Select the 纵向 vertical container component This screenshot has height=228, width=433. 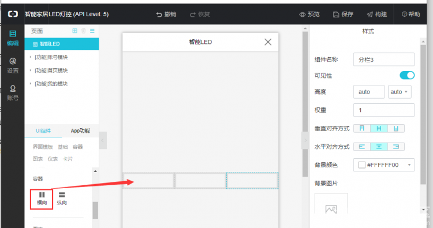point(62,199)
